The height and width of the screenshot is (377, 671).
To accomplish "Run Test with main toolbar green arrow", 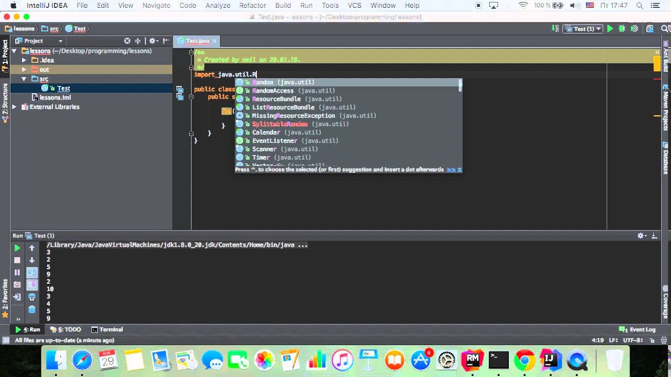I will coord(610,29).
